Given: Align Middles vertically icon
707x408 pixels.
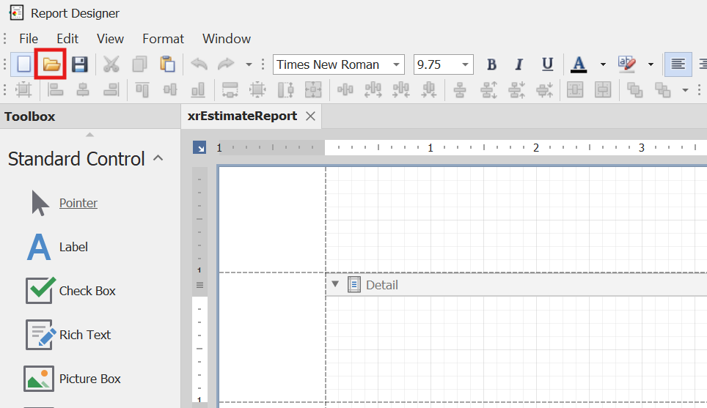Looking at the screenshot, I should pos(170,89).
